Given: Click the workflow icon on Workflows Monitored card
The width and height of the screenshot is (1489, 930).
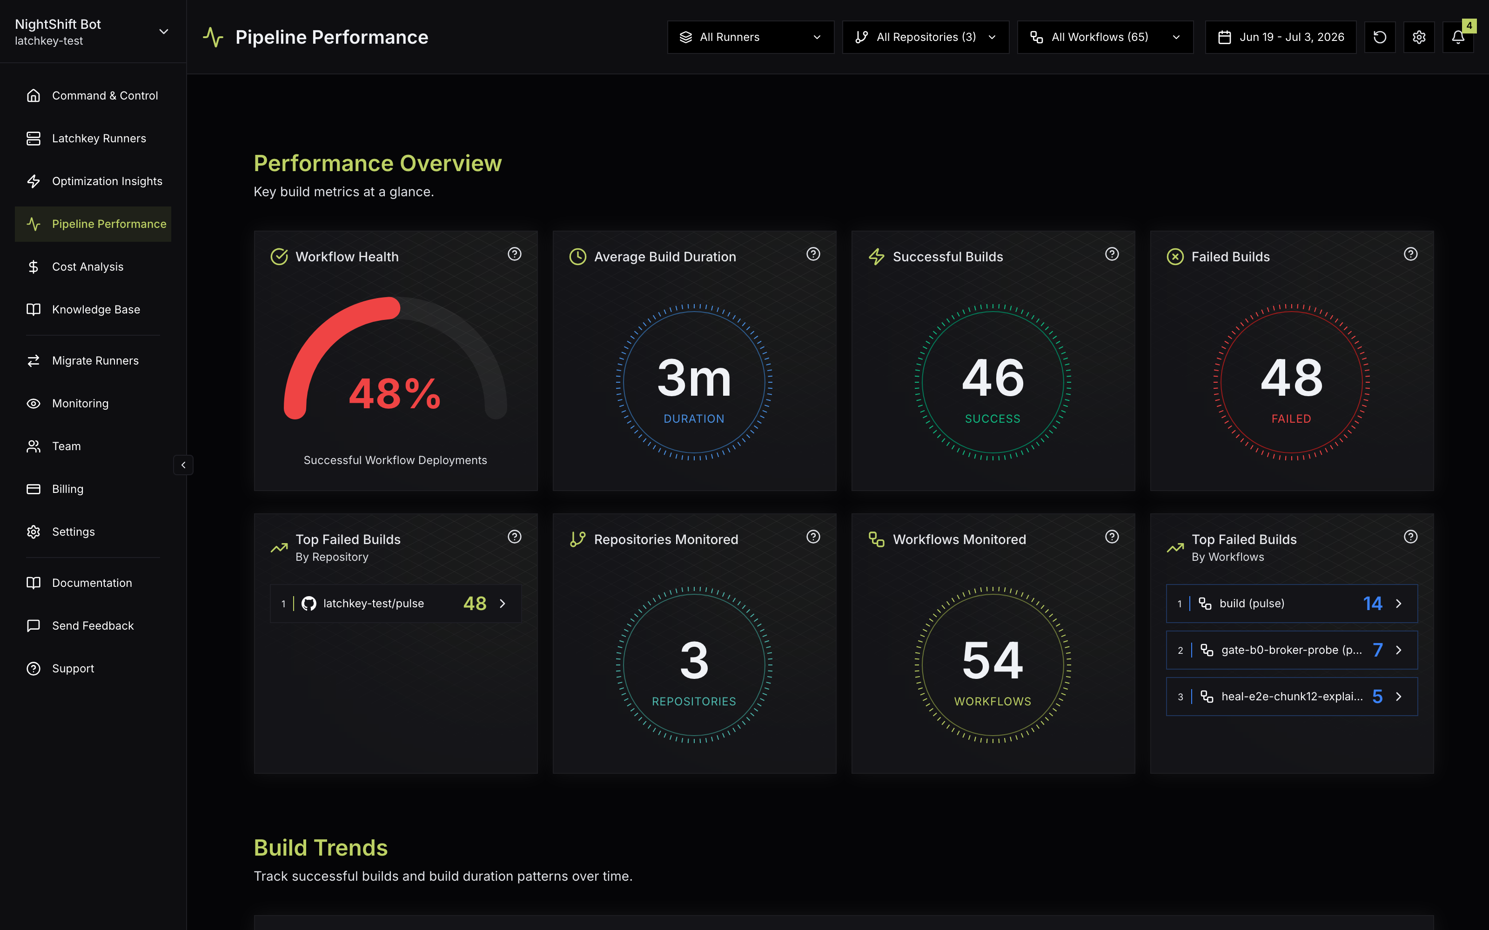Looking at the screenshot, I should pos(876,539).
